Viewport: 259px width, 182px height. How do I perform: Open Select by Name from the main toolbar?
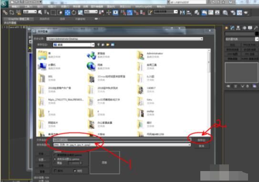click(47, 12)
